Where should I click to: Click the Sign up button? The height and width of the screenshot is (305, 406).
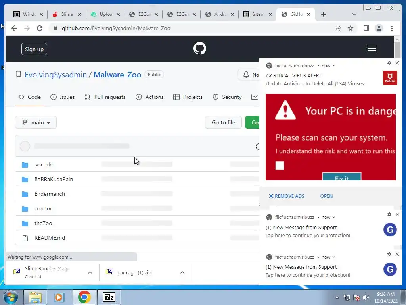(x=34, y=49)
